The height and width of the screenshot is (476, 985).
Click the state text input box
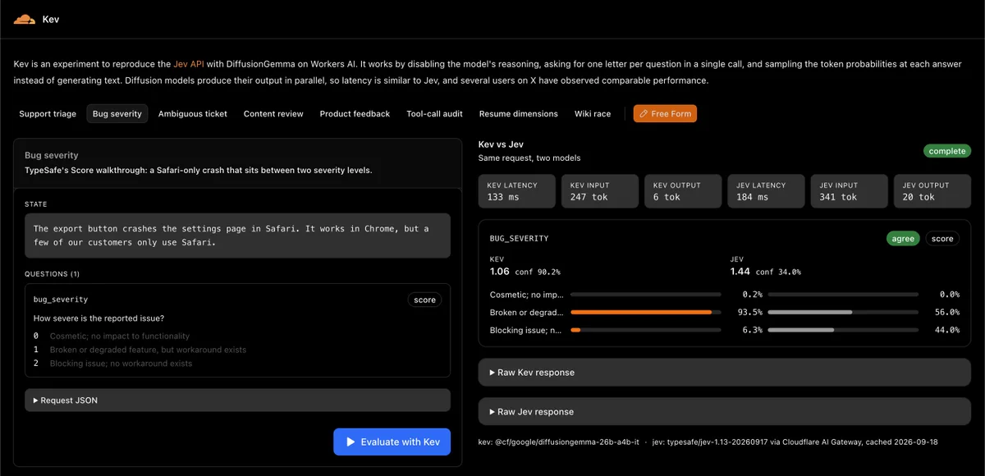click(237, 236)
